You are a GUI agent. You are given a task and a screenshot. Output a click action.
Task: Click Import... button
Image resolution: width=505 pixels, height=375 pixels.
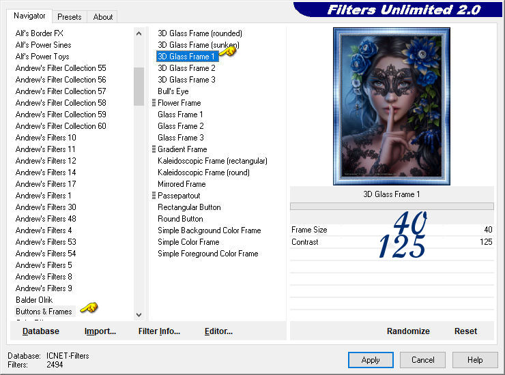tap(100, 331)
